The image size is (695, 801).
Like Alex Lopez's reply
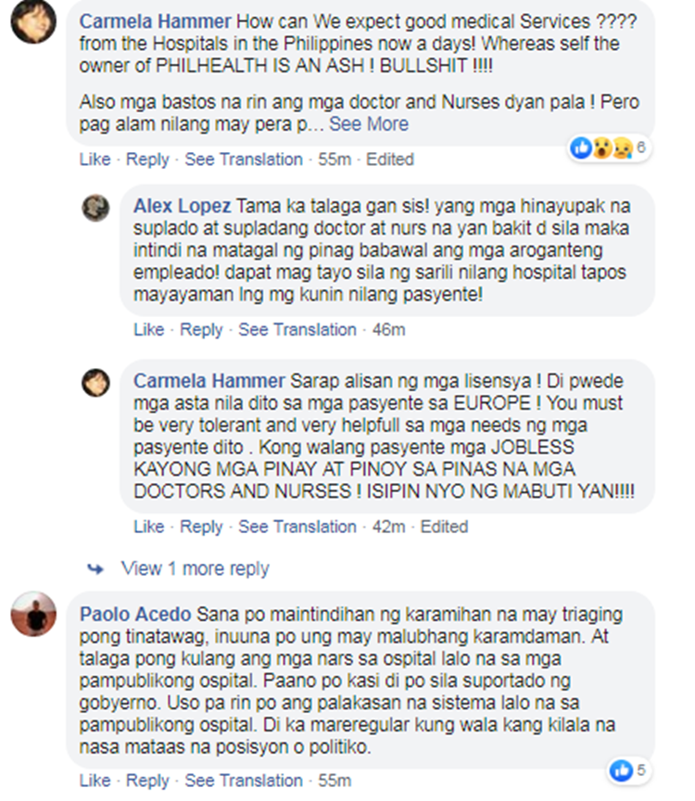tap(148, 329)
